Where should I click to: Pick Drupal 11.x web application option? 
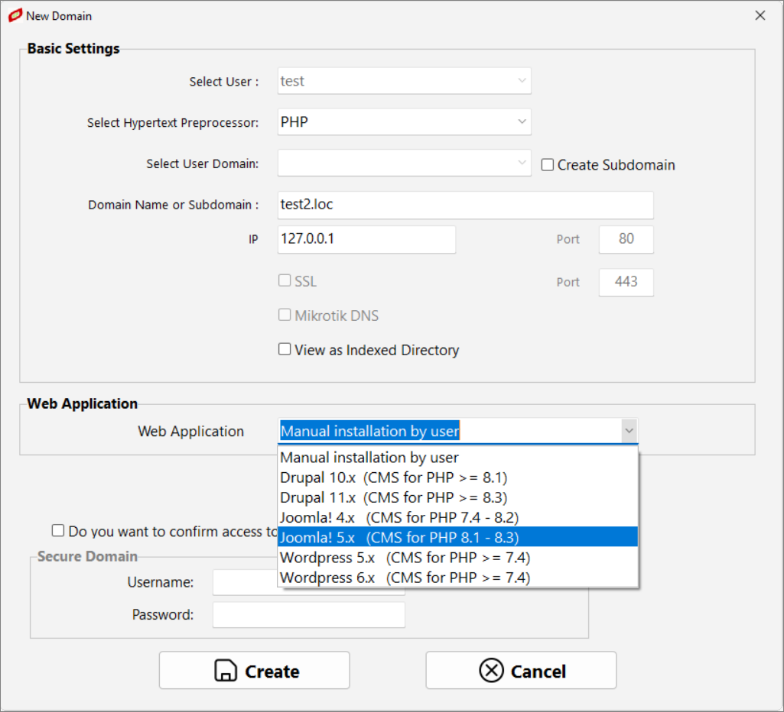tap(393, 497)
